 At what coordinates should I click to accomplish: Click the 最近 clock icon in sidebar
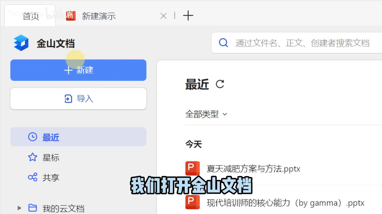(32, 137)
